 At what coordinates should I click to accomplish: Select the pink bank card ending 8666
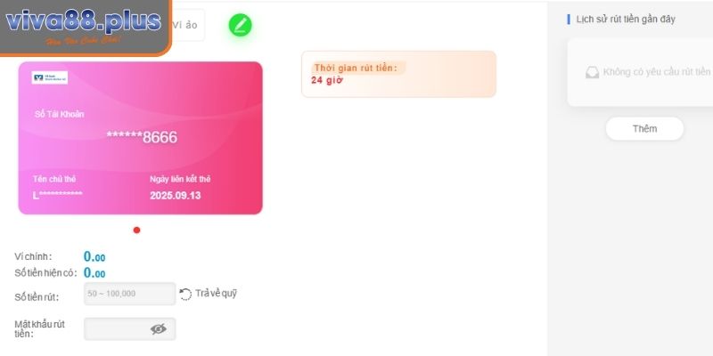click(141, 138)
